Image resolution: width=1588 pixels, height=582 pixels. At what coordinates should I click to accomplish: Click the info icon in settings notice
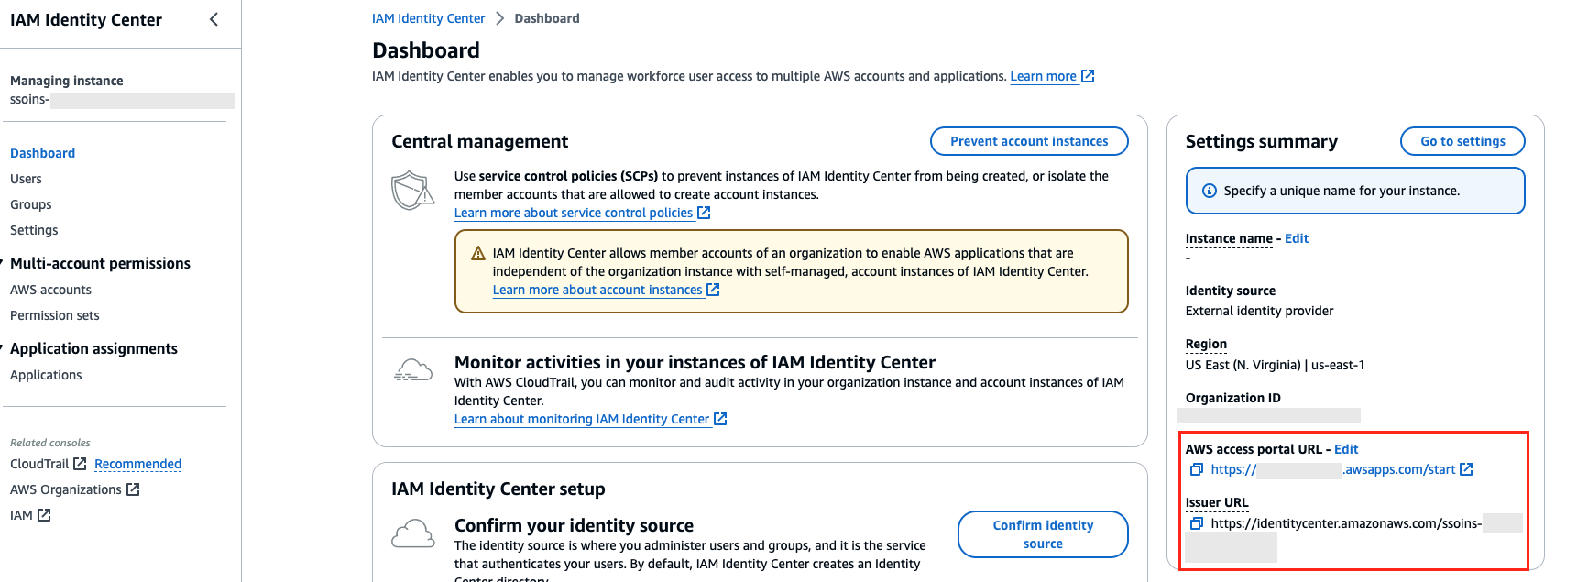1209,191
